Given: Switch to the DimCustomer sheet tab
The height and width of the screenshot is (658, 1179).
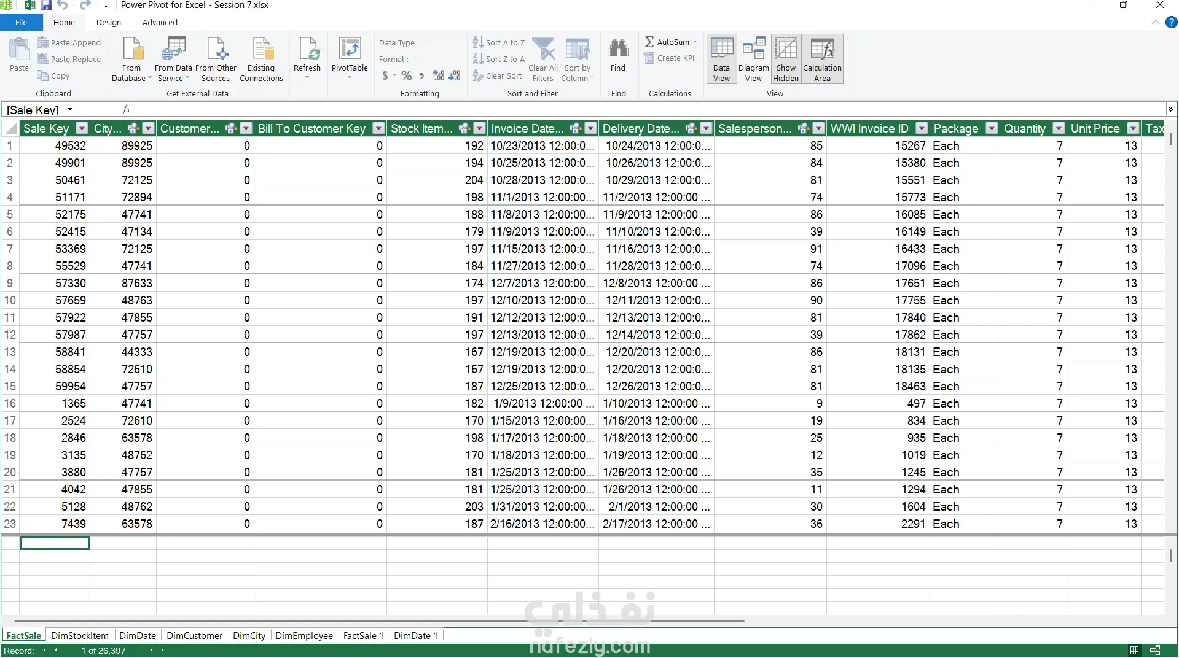Looking at the screenshot, I should tap(194, 635).
